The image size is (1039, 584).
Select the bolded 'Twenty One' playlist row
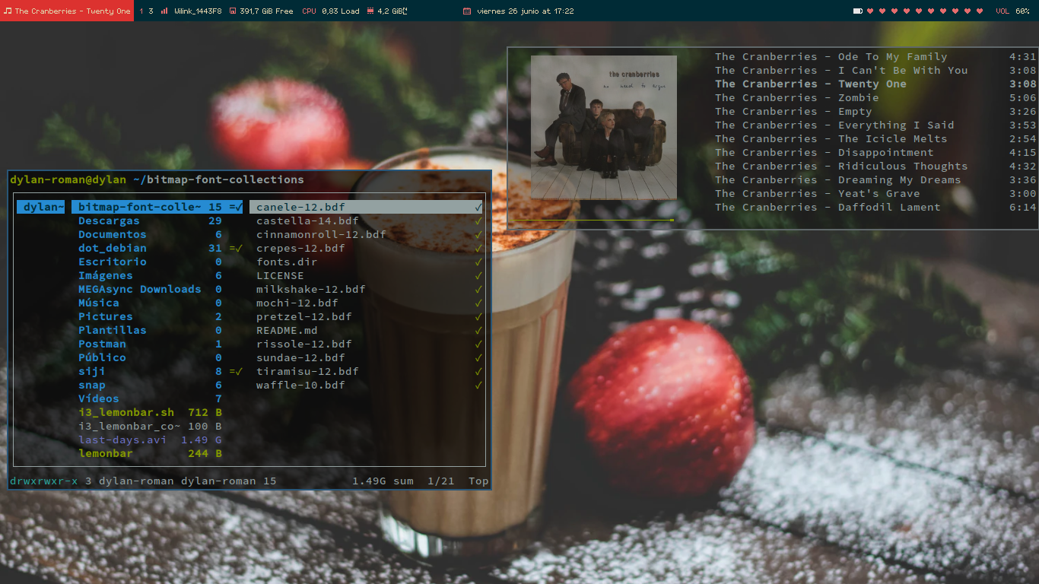(x=875, y=84)
